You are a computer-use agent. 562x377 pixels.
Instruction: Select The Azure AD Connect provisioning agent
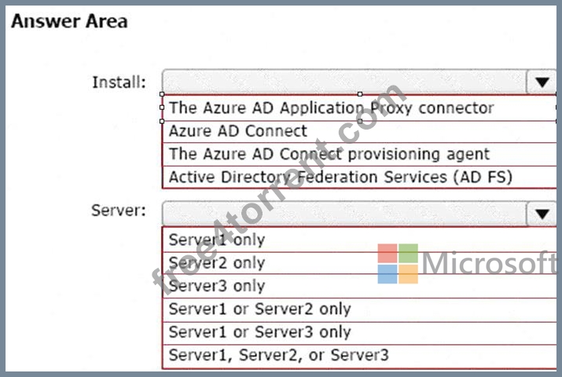click(x=359, y=154)
